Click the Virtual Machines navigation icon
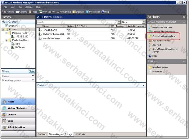This screenshot has width=189, height=139. click(4, 108)
